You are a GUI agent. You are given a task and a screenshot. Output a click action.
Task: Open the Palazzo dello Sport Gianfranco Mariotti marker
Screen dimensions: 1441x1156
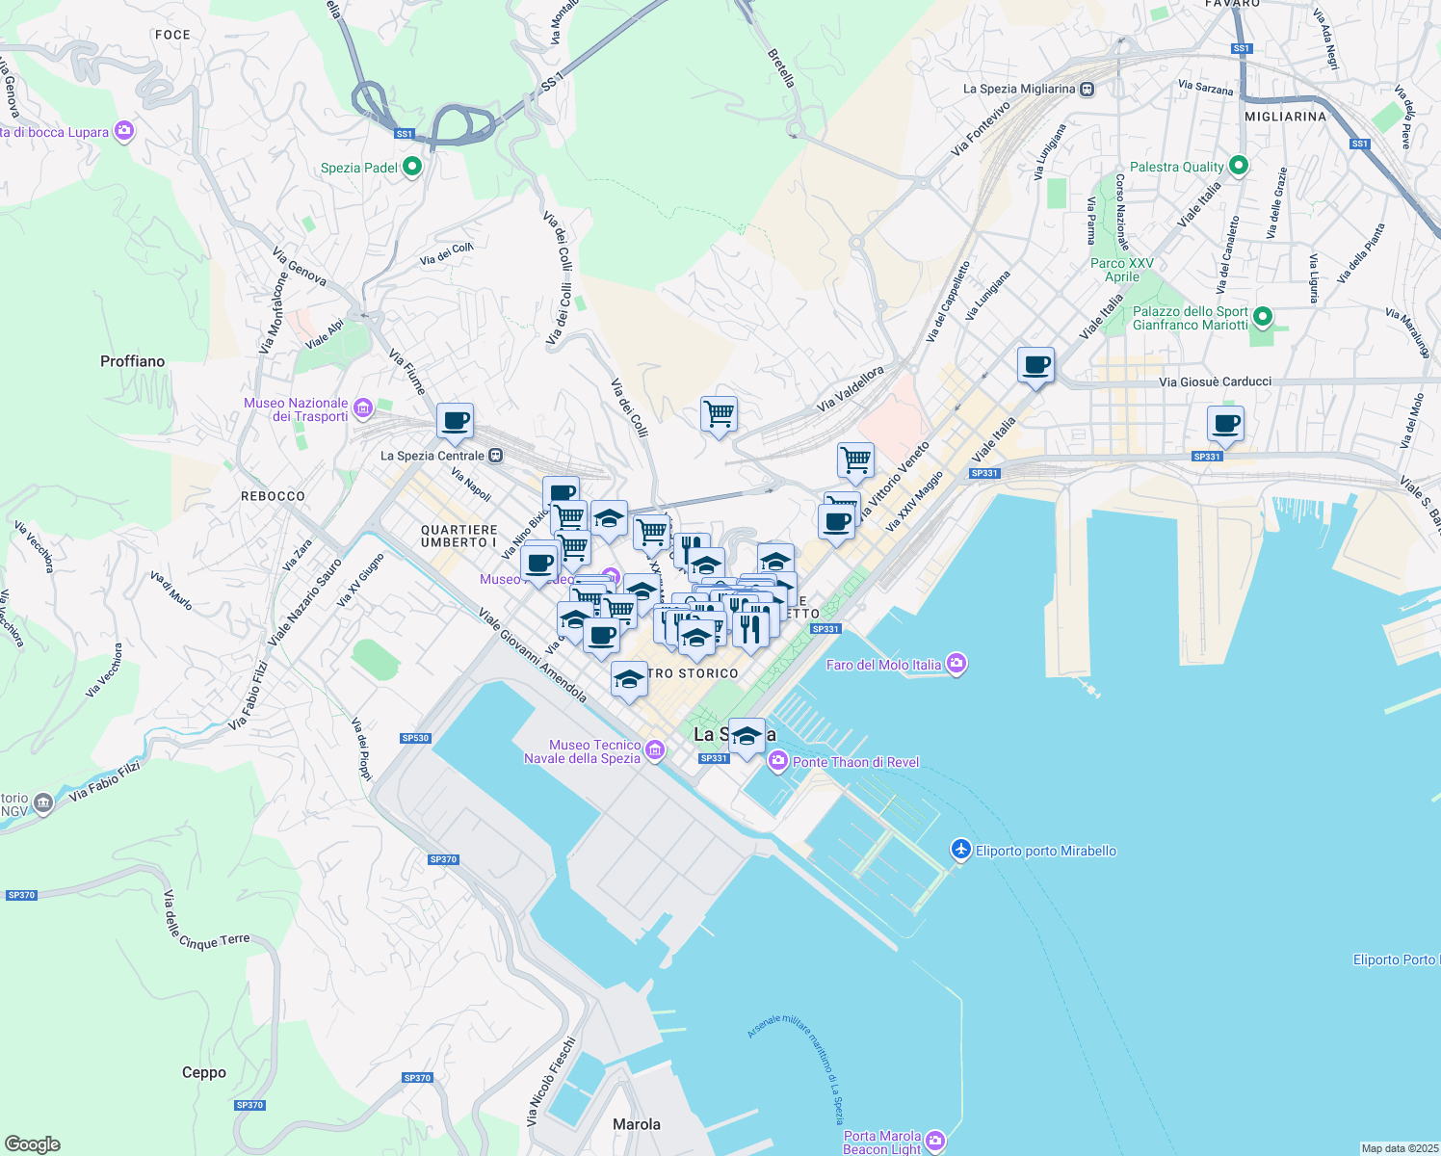pos(1262,316)
